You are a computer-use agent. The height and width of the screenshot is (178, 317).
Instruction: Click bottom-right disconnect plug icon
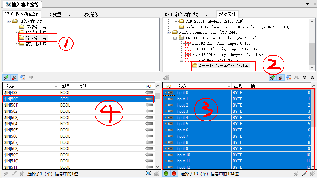click(x=312, y=174)
